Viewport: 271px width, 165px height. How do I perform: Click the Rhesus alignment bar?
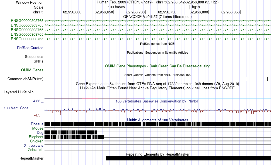[157, 124]
